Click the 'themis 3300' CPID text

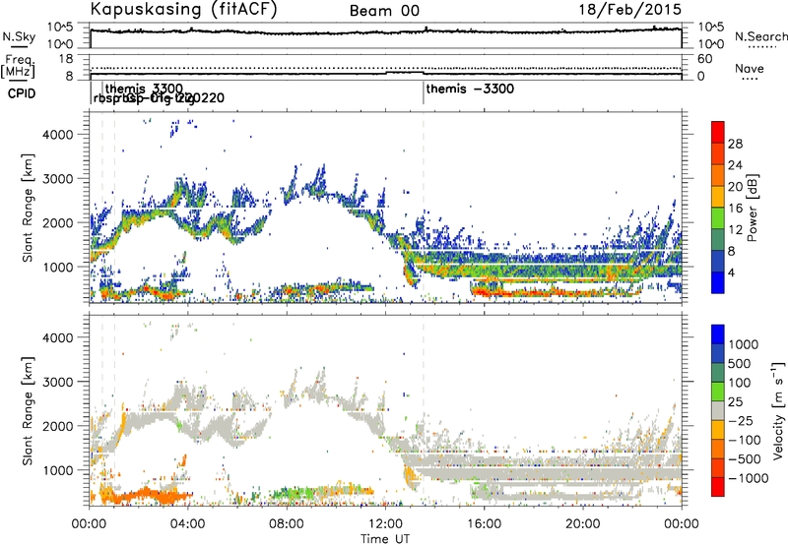[x=144, y=90]
